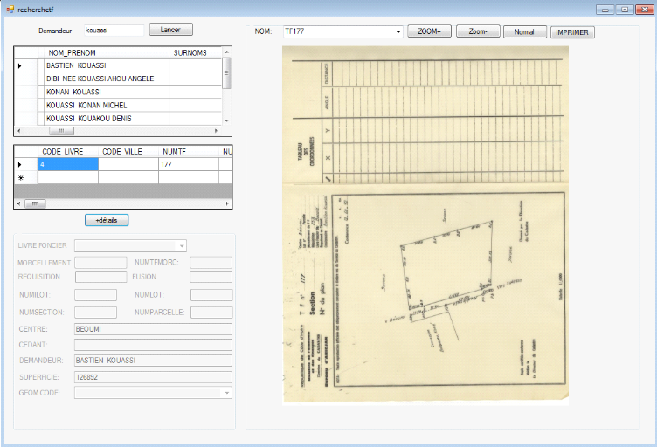Select the KOUASSI KONAN MICHEL row
This screenshot has height=447, width=657.
tap(105, 105)
